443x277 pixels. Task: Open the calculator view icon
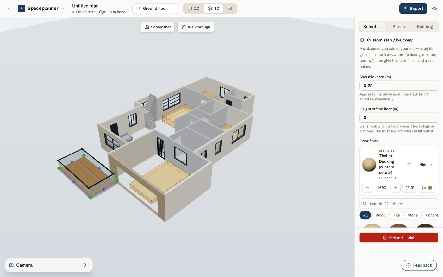click(x=230, y=9)
